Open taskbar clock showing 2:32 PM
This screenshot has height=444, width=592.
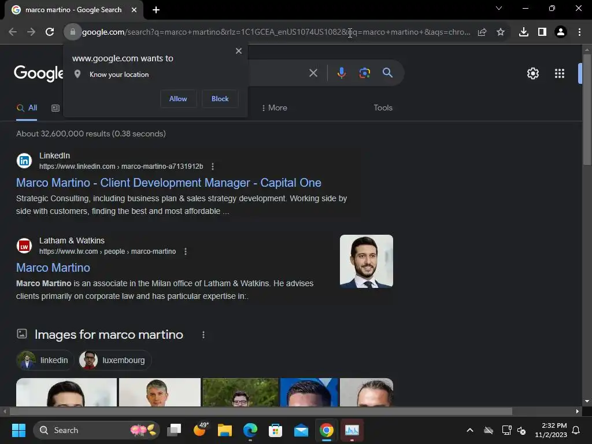(x=551, y=430)
